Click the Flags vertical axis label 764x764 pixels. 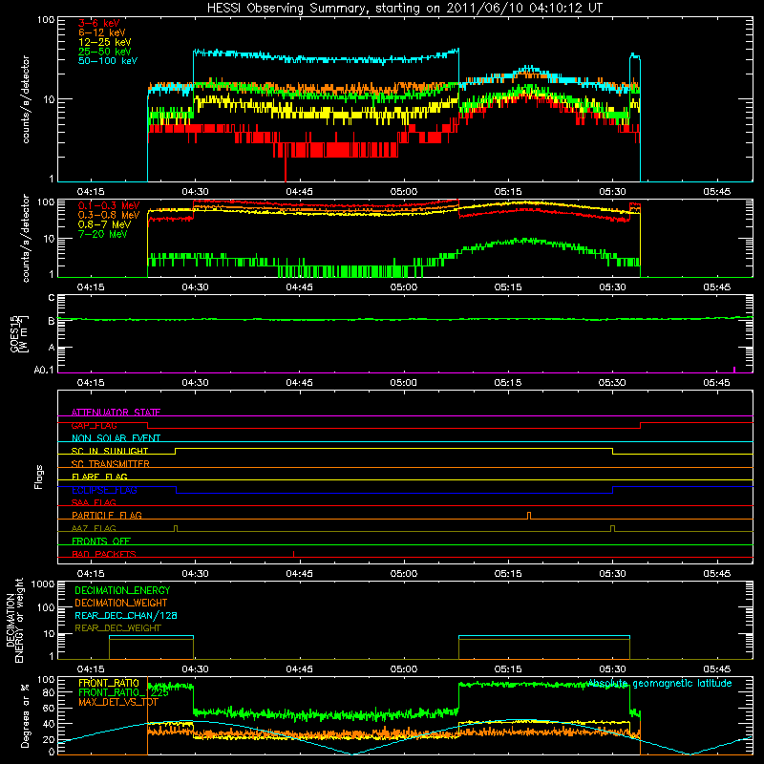coord(39,477)
